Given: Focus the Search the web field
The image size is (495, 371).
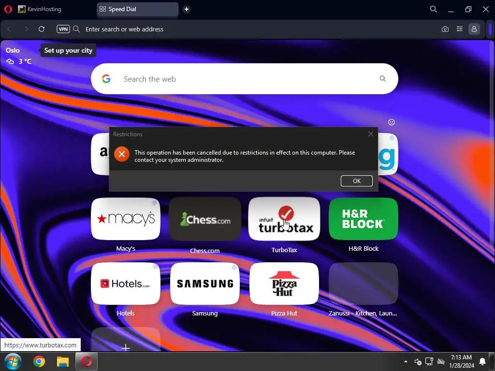Looking at the screenshot, I should click(245, 79).
